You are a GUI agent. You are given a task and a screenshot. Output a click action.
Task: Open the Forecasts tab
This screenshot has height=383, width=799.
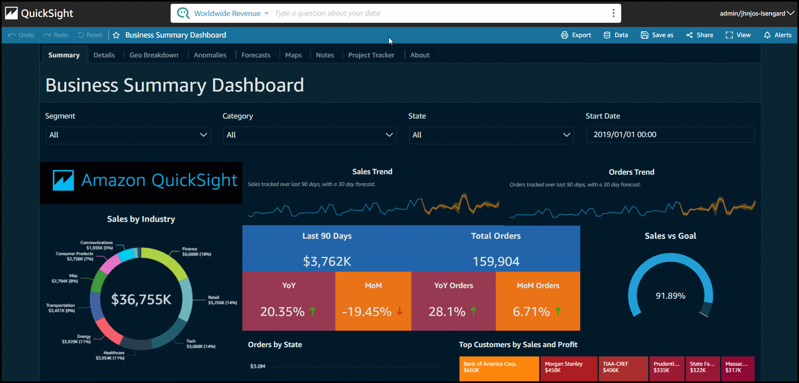[x=255, y=54]
